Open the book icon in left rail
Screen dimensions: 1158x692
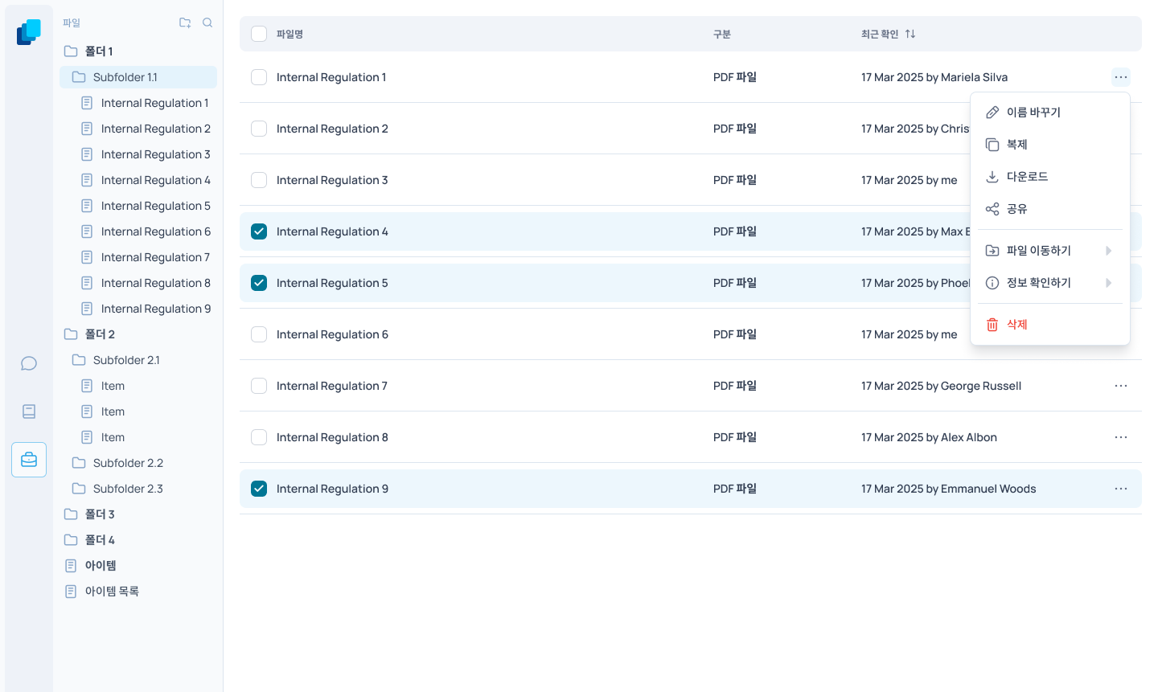(x=29, y=412)
